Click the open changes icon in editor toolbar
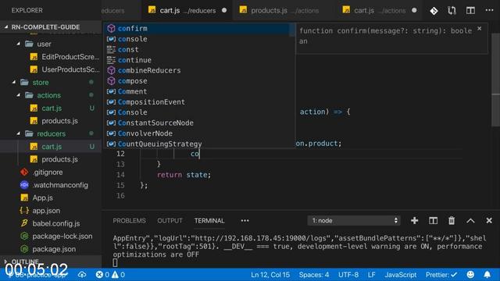The image size is (500, 281). point(452,10)
